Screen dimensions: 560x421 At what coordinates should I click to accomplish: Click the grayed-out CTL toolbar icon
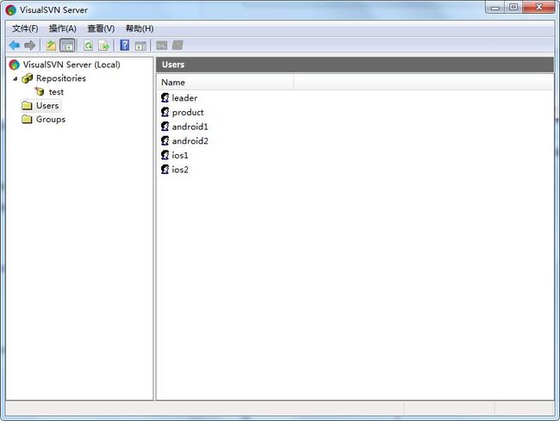pyautogui.click(x=162, y=46)
